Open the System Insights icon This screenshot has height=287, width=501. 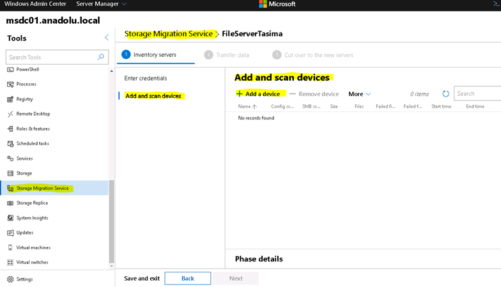coord(10,218)
